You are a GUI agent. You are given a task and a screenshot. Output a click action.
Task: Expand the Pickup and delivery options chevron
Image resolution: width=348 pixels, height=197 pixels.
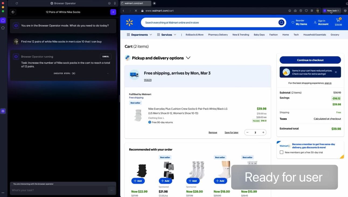[188, 58]
